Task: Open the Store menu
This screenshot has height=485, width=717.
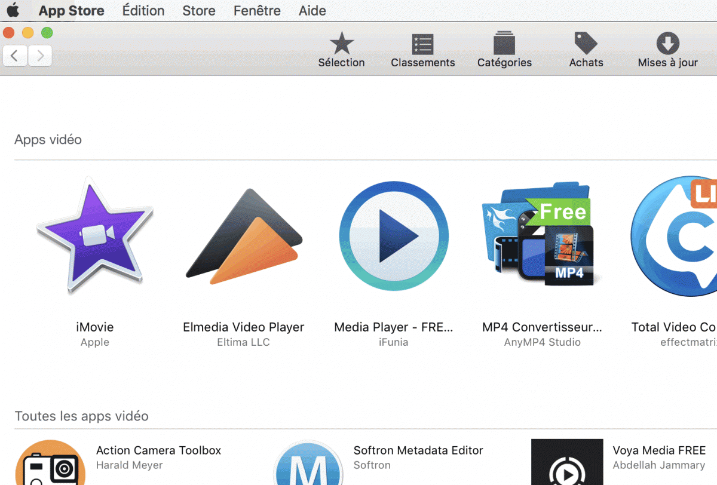Action: click(x=199, y=11)
